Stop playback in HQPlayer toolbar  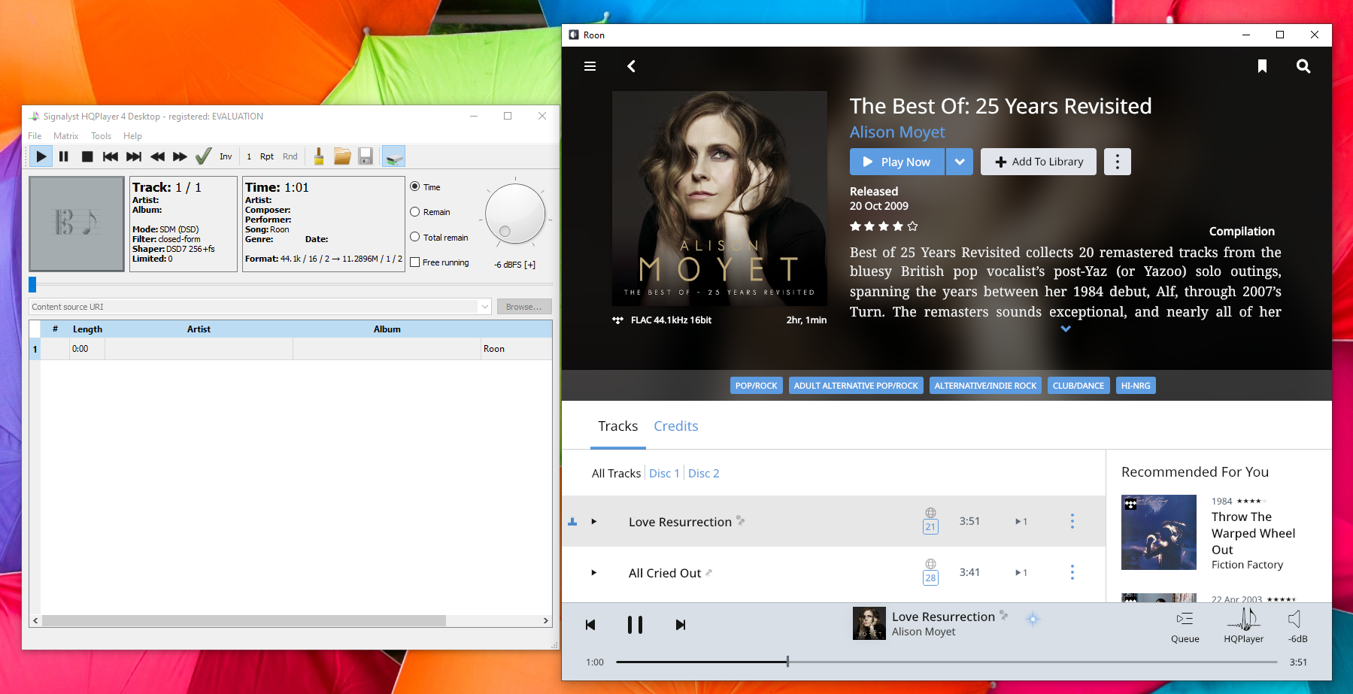click(87, 156)
